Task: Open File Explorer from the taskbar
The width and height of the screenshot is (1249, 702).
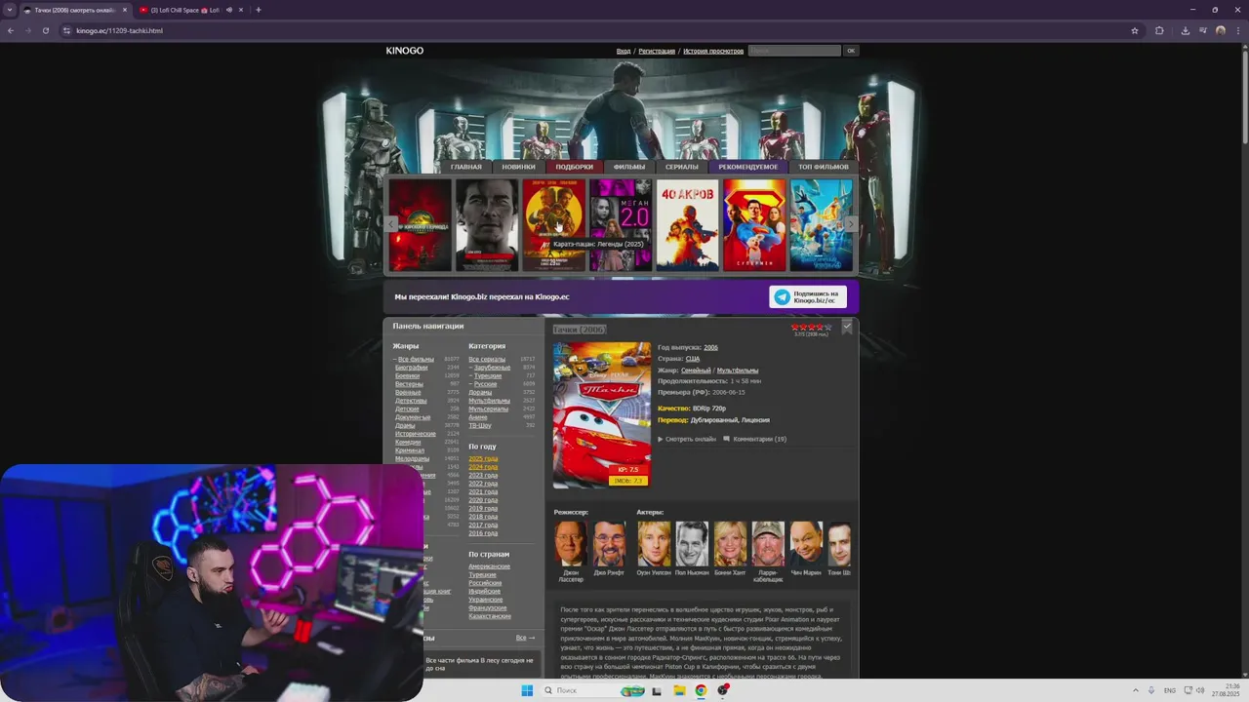Action: coord(679,690)
